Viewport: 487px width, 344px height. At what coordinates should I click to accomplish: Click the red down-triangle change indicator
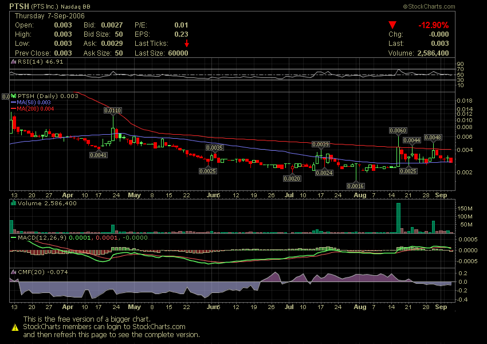pos(392,25)
